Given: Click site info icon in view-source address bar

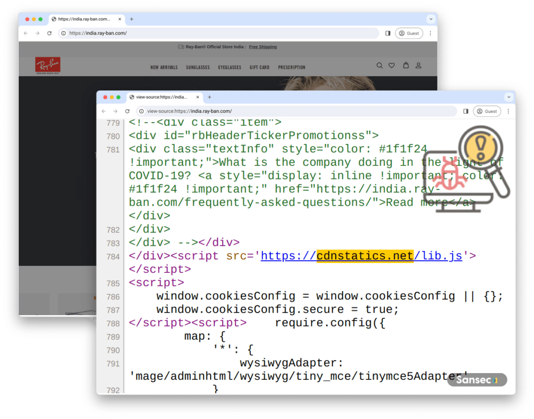Looking at the screenshot, I should click(141, 111).
